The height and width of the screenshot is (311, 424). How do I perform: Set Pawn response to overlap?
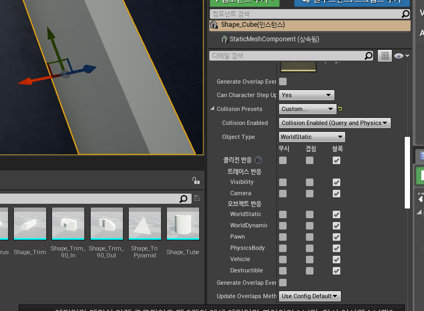(310, 237)
